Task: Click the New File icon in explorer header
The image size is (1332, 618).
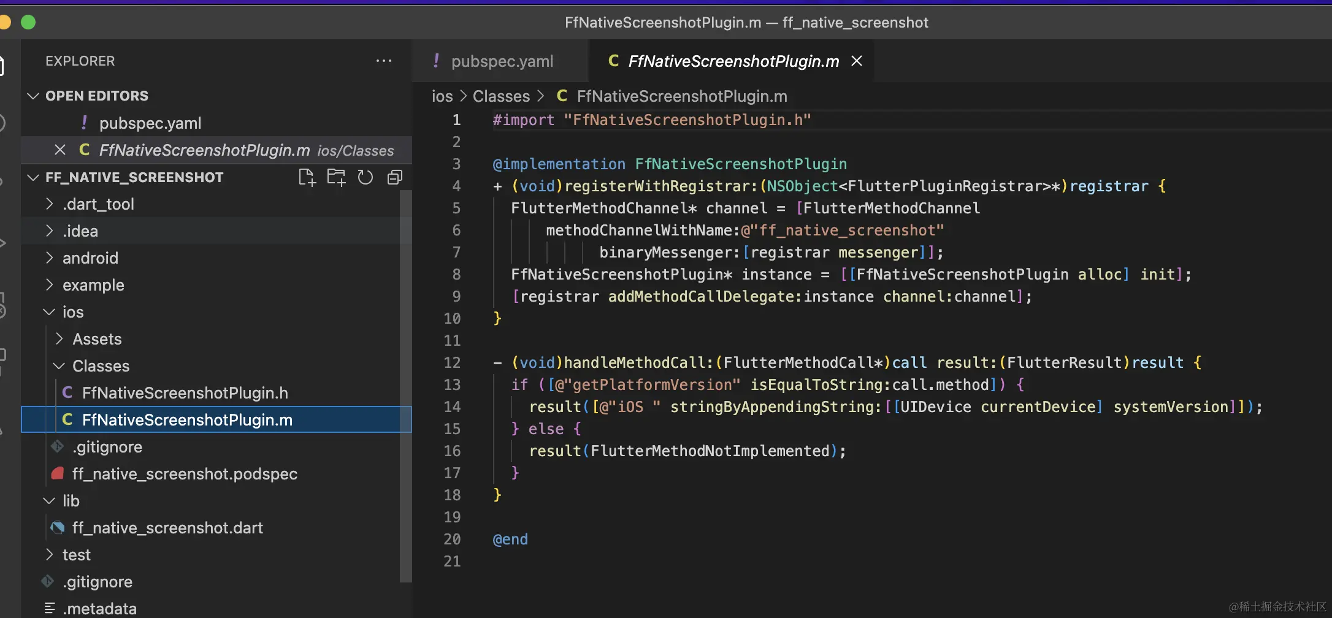Action: 307,178
